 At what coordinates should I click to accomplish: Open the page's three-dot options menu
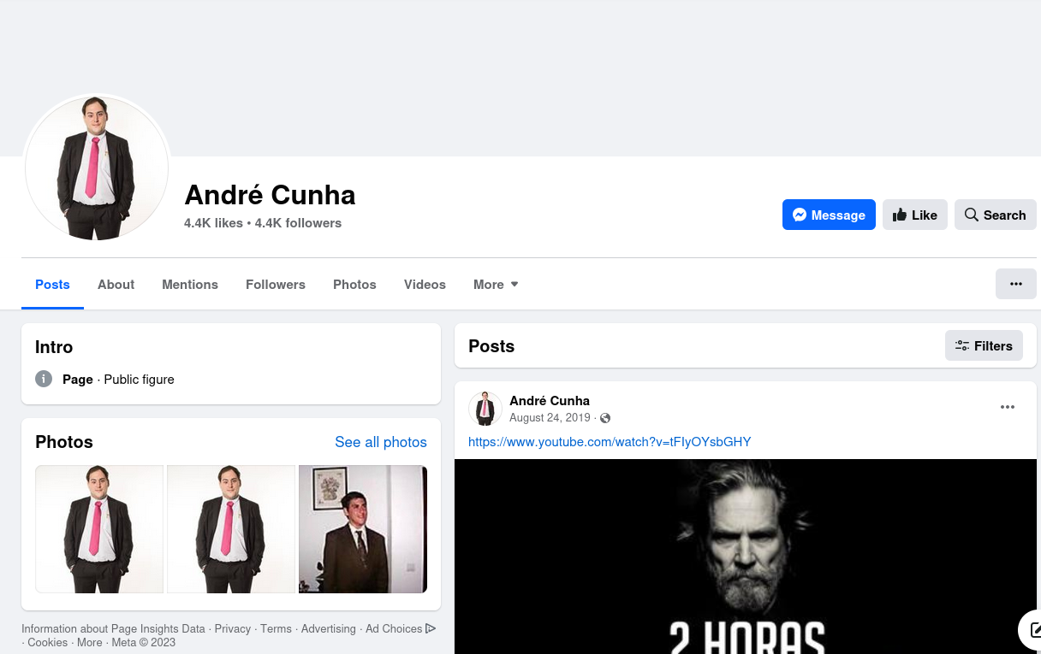tap(1015, 284)
